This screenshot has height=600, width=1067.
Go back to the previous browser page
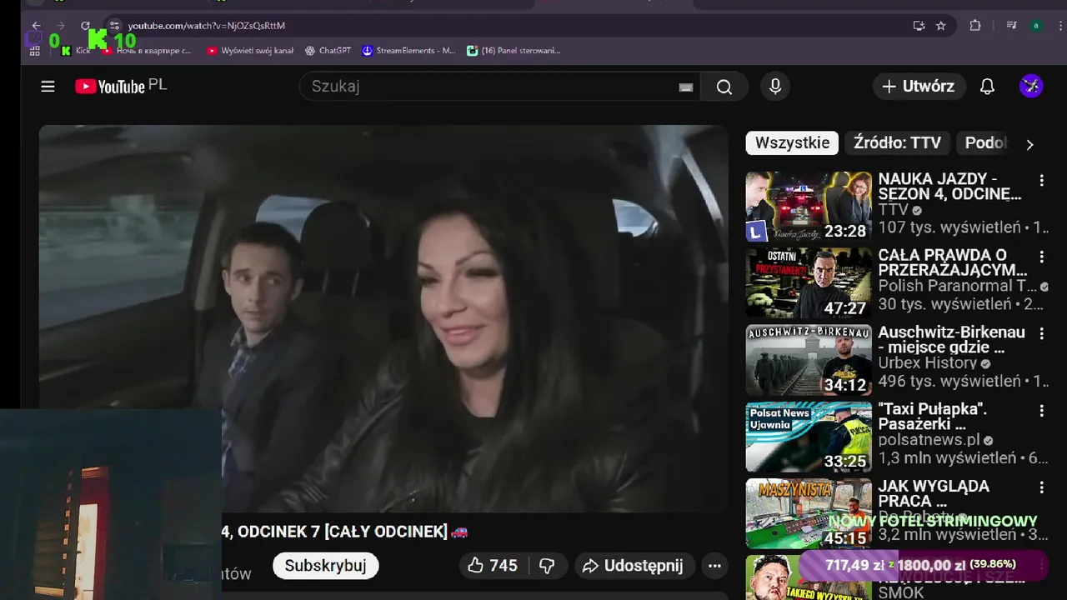[x=36, y=26]
